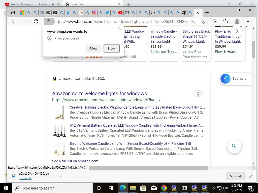Viewport: 258px width, 193px height.
Task: Click the 612 Vermont candles thumbnail
Action: pos(60,131)
